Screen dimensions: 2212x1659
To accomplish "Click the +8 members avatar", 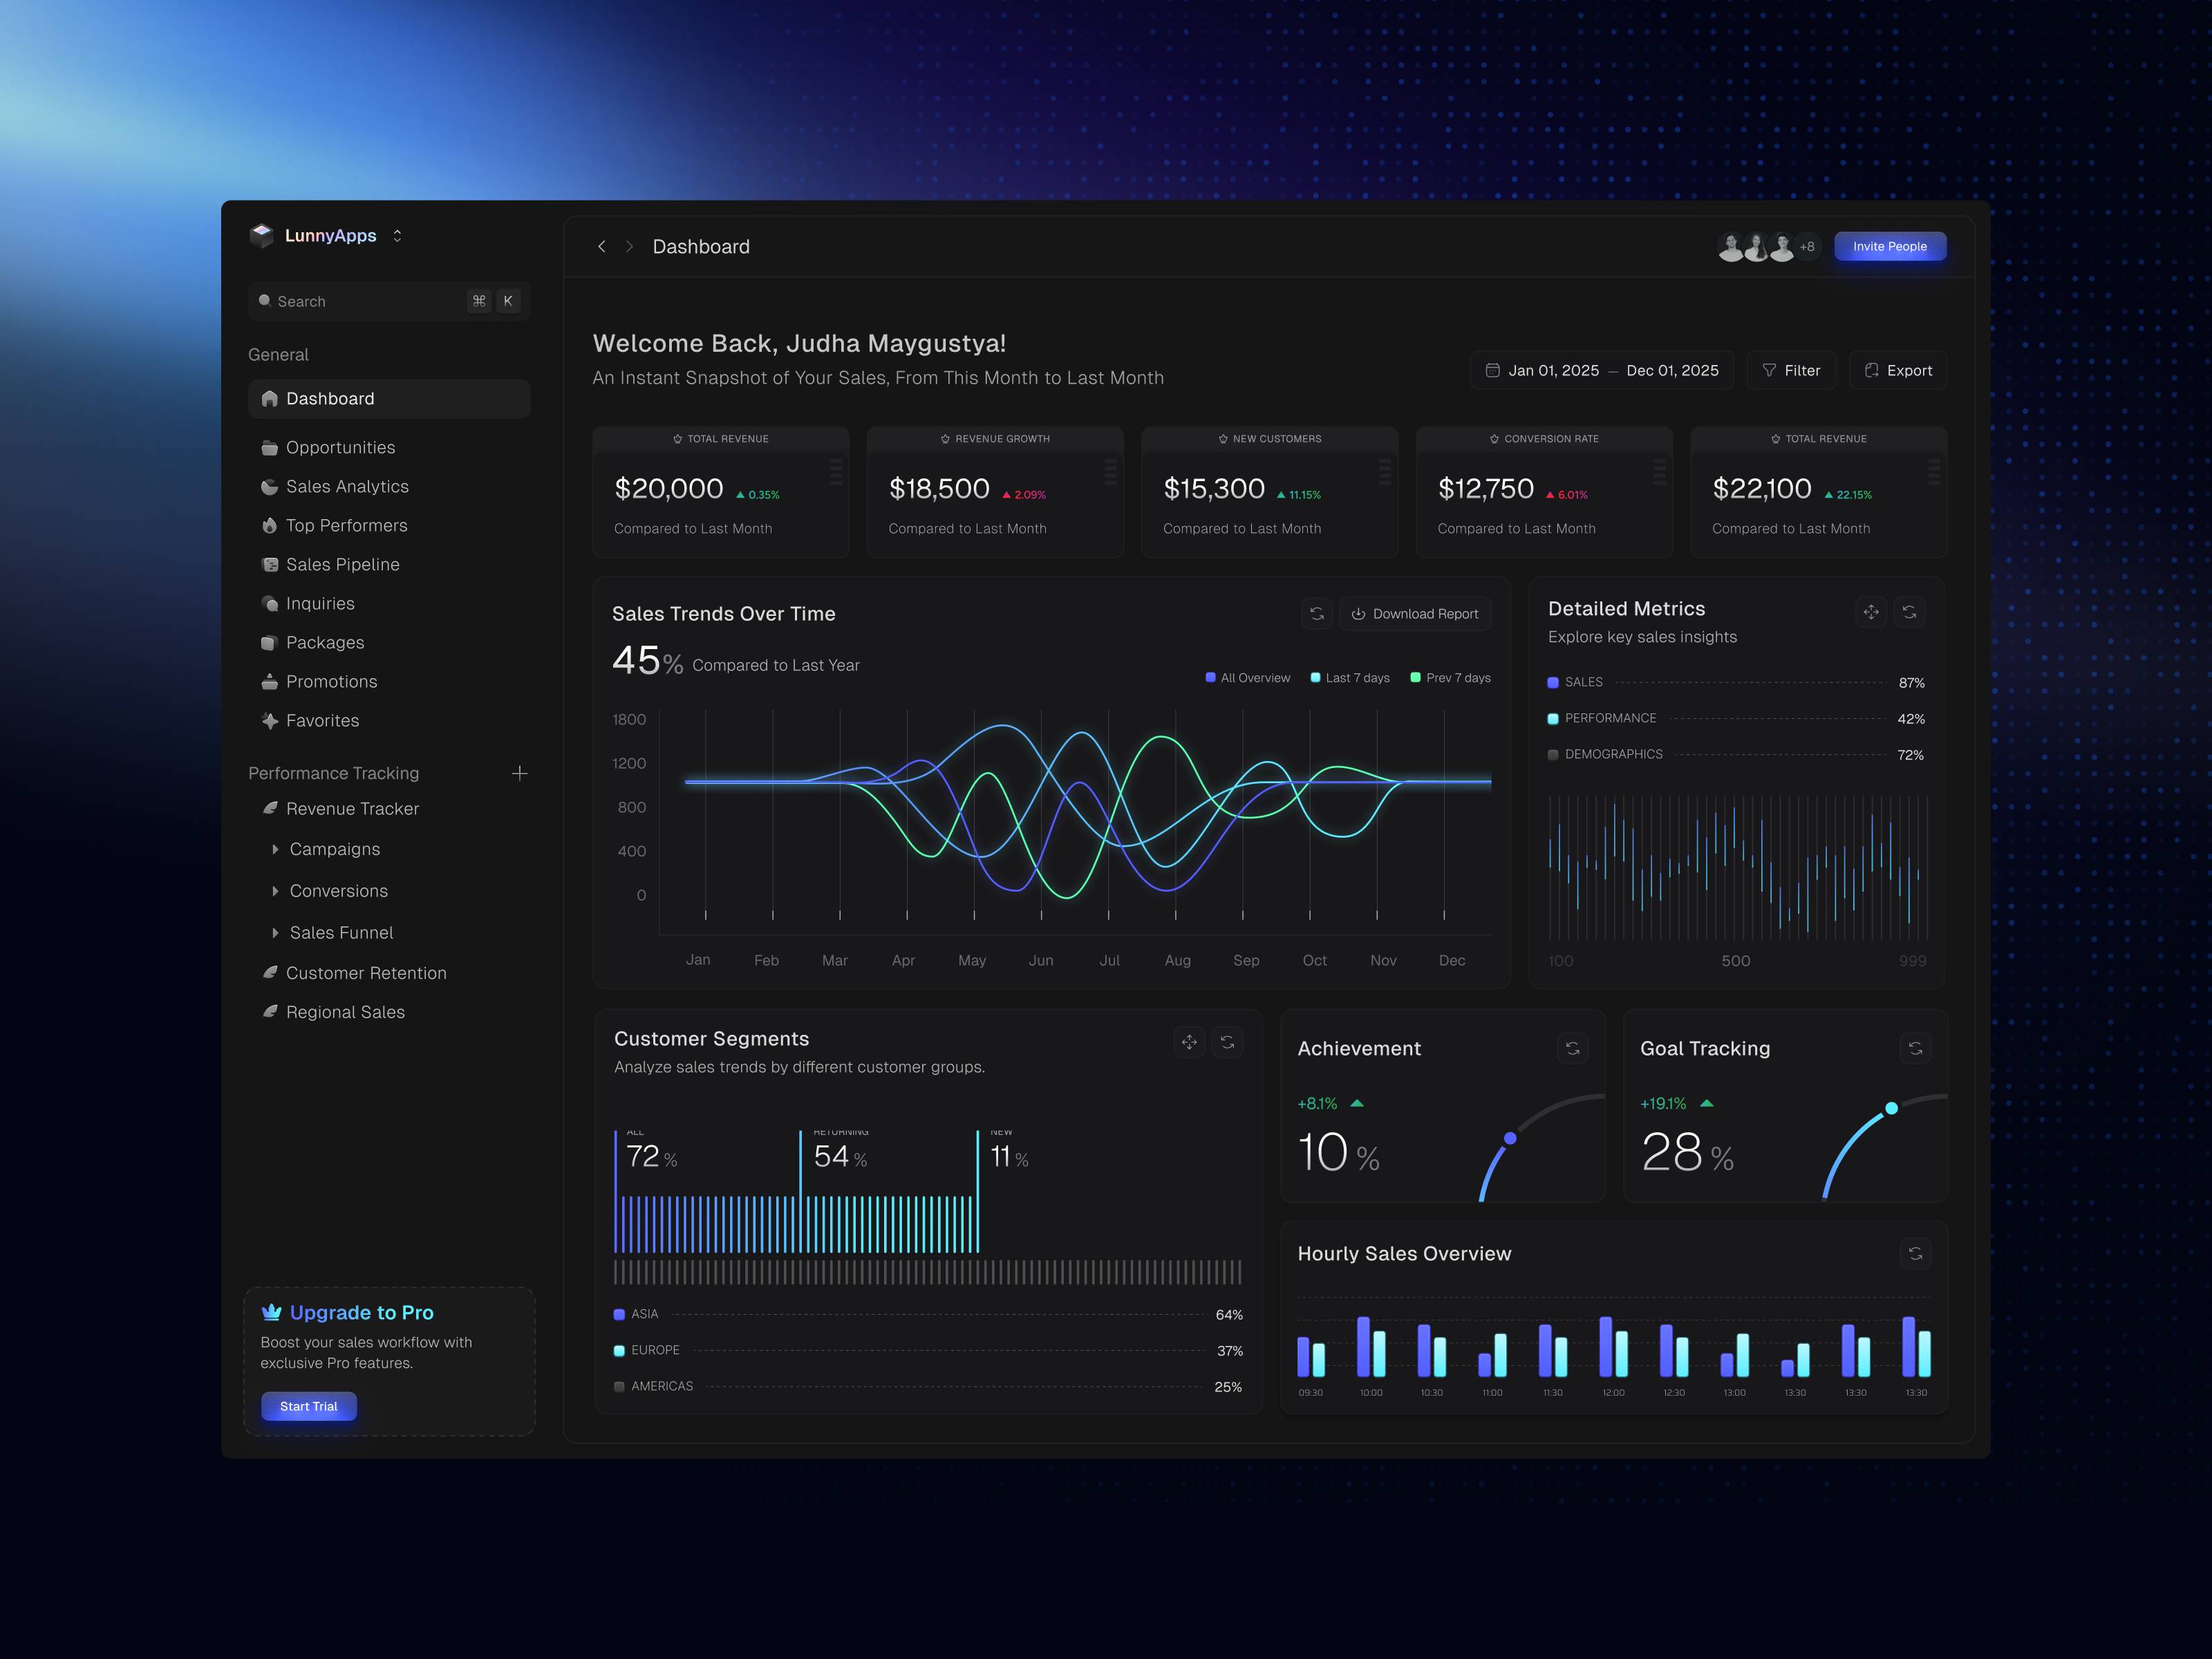I will [x=1807, y=246].
